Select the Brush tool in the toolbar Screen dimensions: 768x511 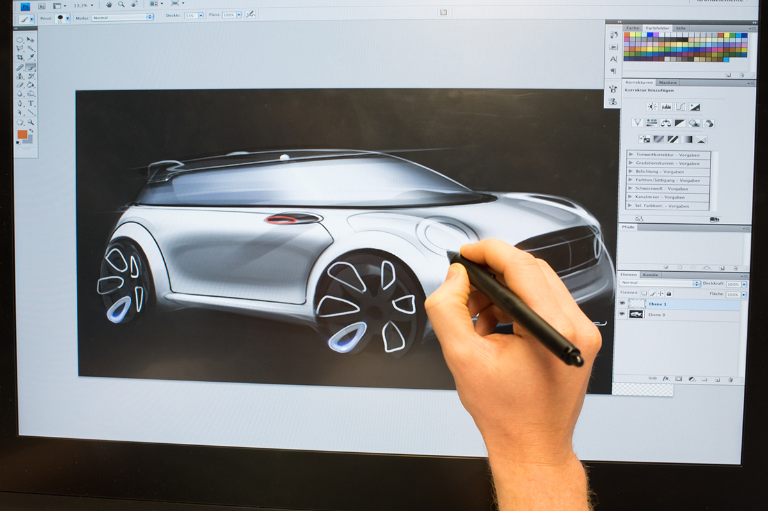(30, 67)
